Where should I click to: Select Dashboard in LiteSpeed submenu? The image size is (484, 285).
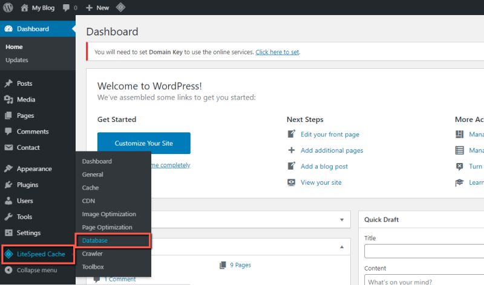click(97, 161)
